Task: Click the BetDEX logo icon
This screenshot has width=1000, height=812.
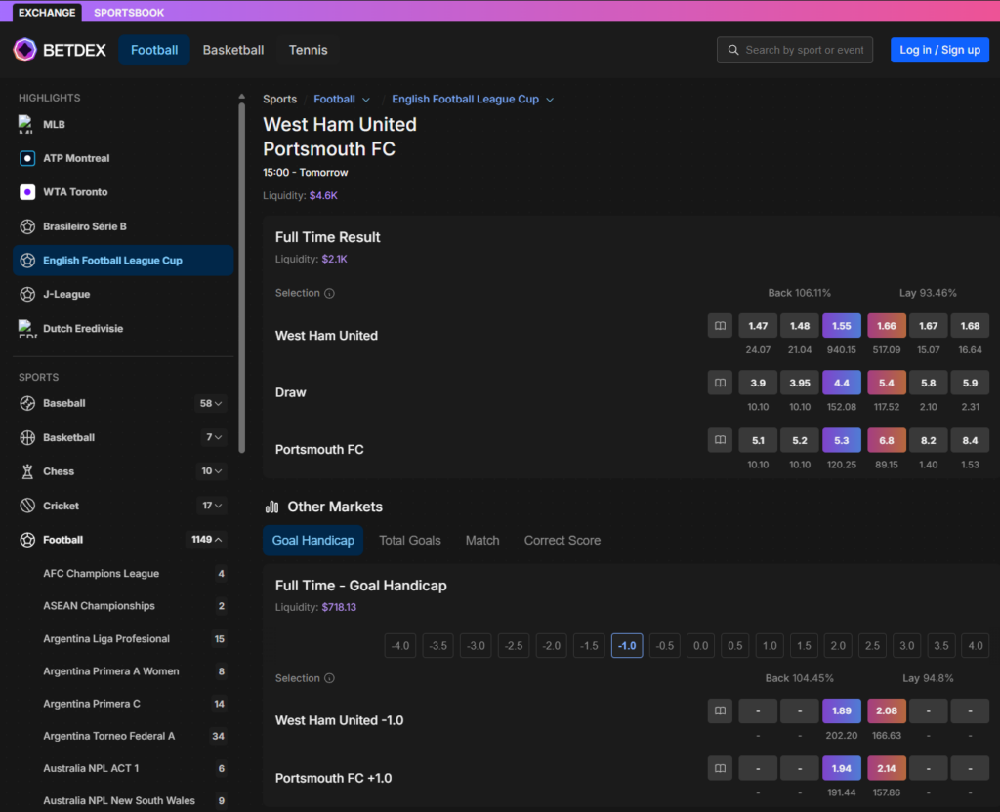Action: click(25, 50)
